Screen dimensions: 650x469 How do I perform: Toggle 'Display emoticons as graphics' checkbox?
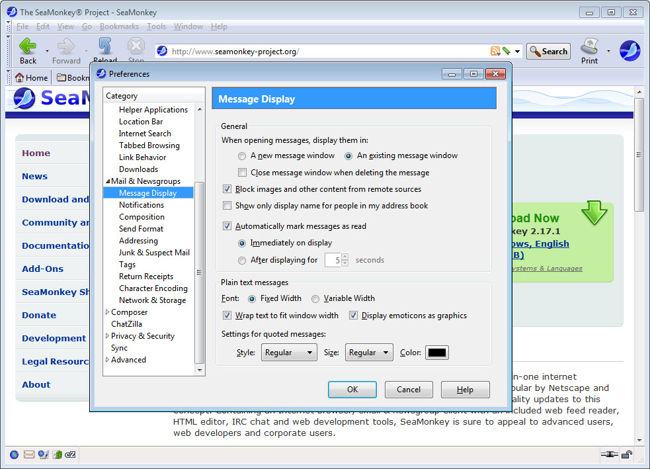tap(353, 316)
